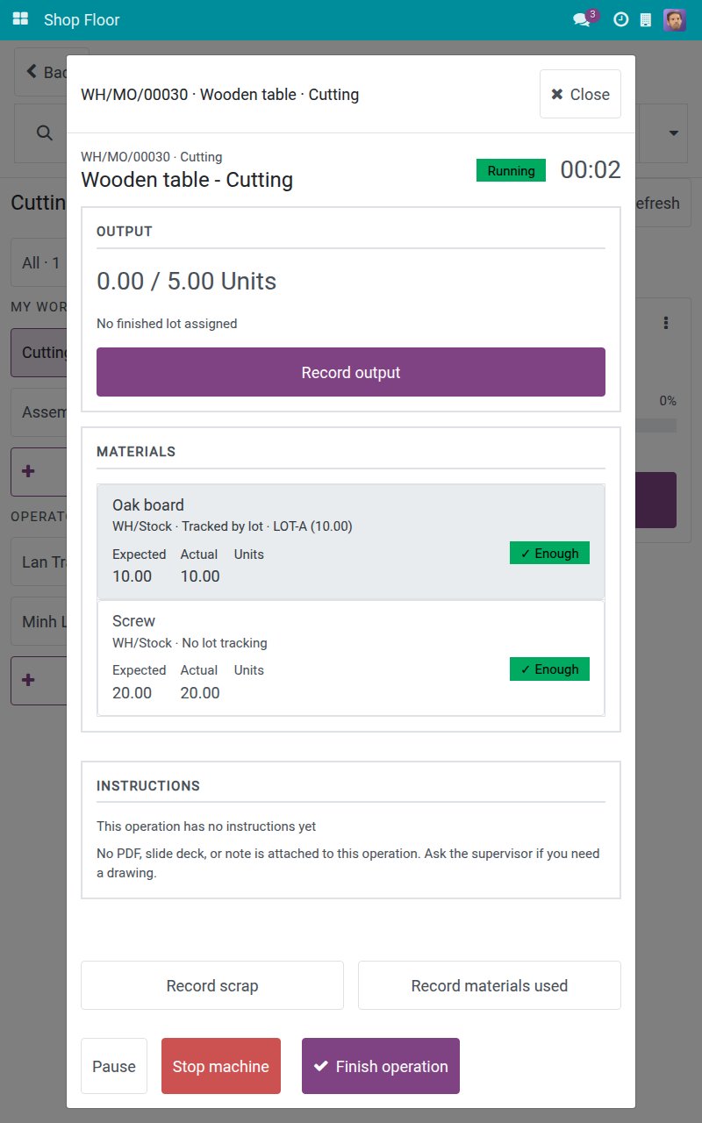Click Record scrap button
Viewport: 702px width, 1123px height.
pyautogui.click(x=212, y=985)
